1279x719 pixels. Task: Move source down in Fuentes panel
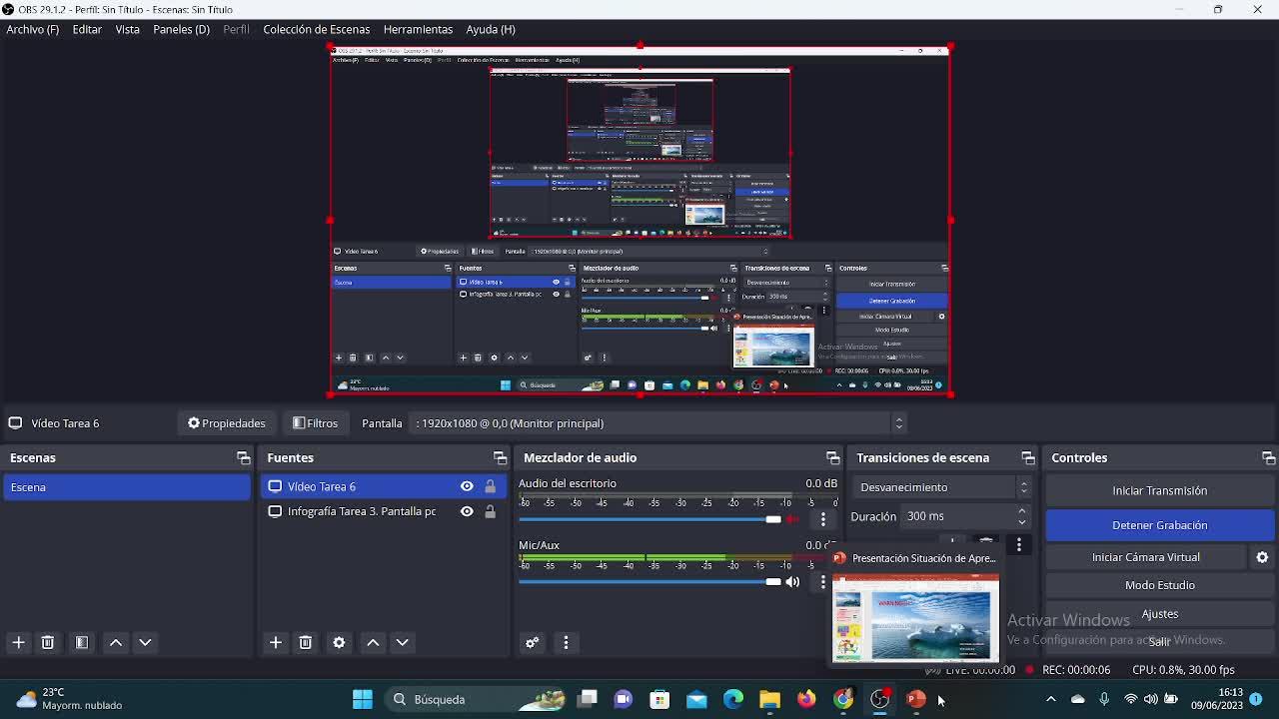402,643
